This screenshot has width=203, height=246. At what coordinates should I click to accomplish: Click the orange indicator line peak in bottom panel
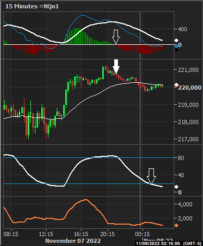point(86,200)
